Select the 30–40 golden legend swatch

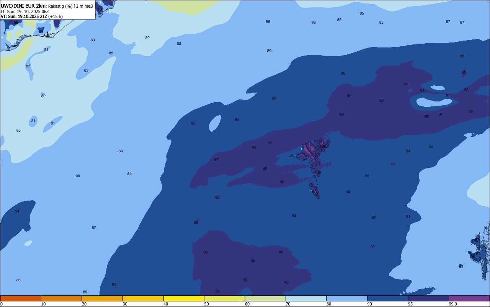click(143, 298)
